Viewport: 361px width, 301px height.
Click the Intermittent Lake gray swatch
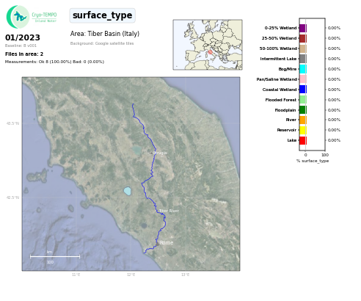tap(303, 59)
